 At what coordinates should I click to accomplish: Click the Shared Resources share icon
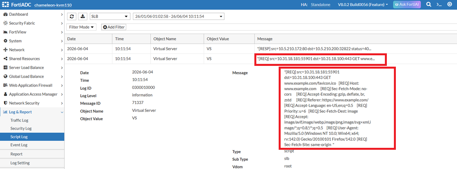click(5, 58)
